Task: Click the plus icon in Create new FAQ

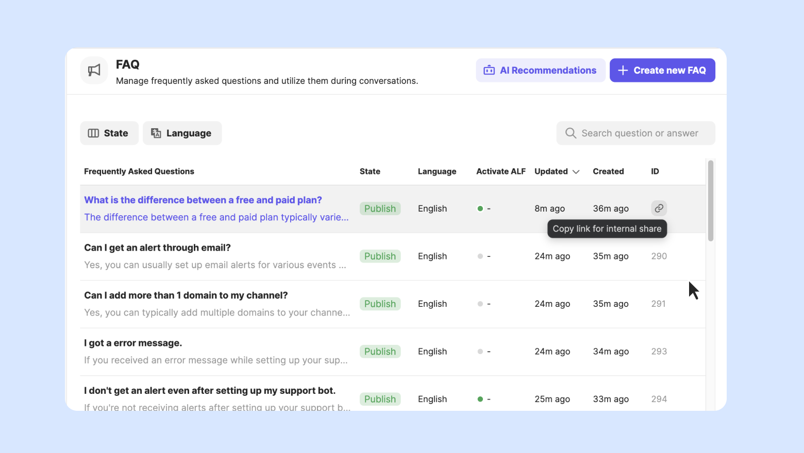Action: (x=623, y=71)
